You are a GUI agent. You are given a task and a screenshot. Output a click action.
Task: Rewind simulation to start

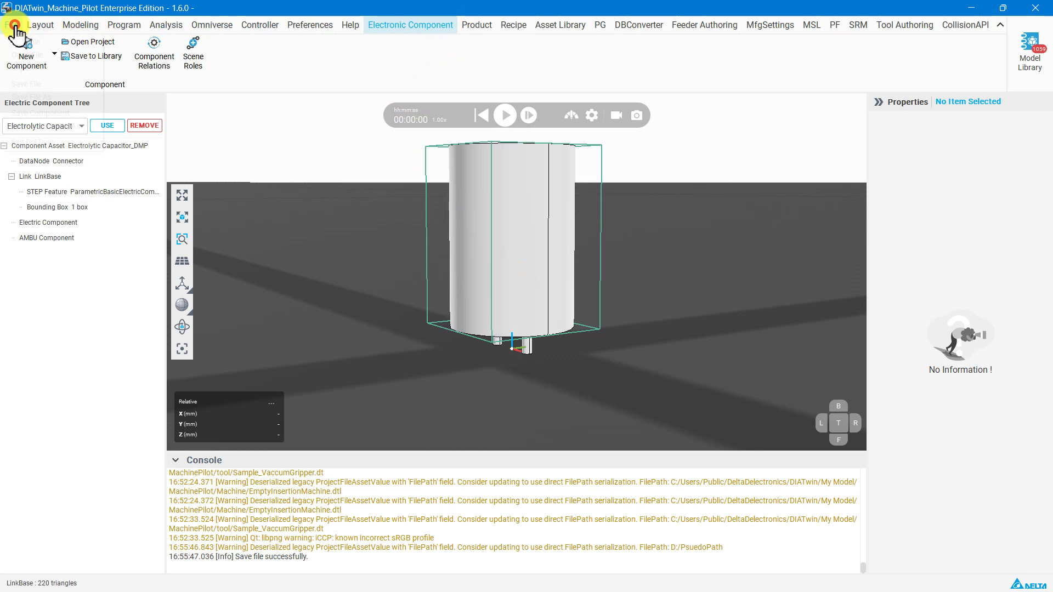(482, 115)
